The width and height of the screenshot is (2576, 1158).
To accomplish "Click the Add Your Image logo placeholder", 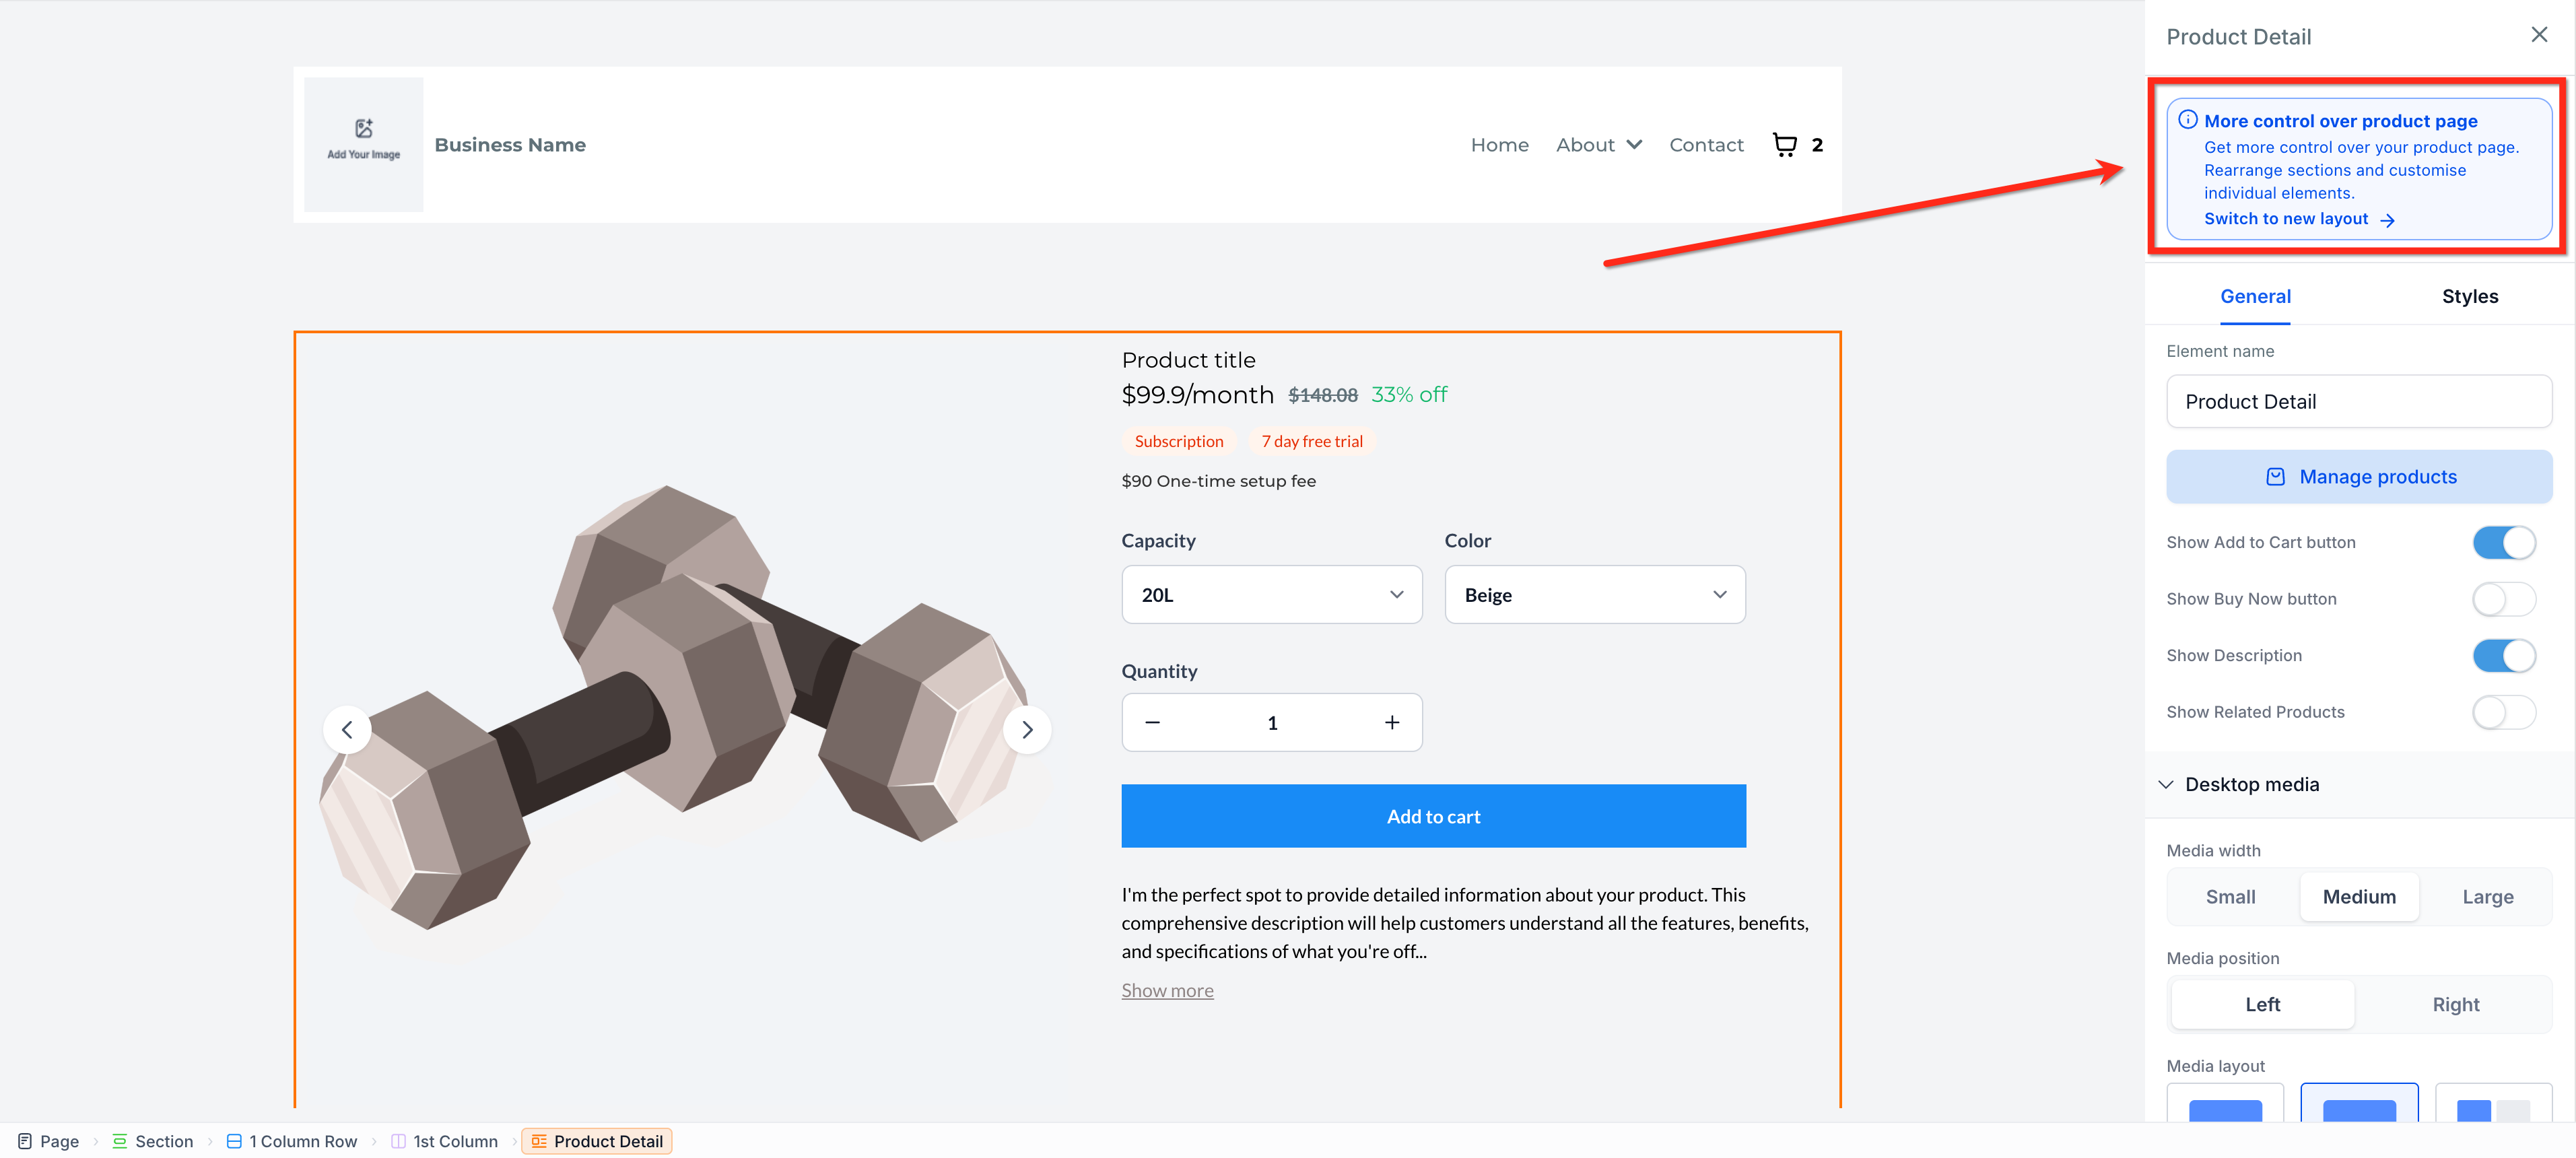I will [x=363, y=144].
